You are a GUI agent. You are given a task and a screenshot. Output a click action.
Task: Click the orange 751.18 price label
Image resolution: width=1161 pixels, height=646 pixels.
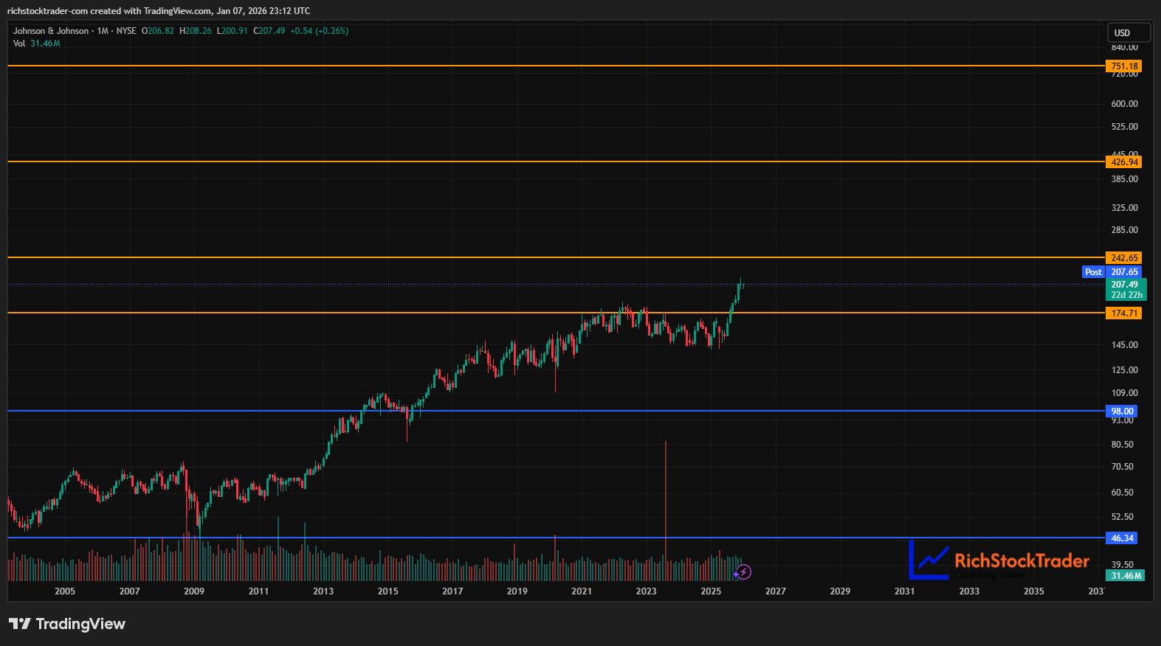(1124, 66)
